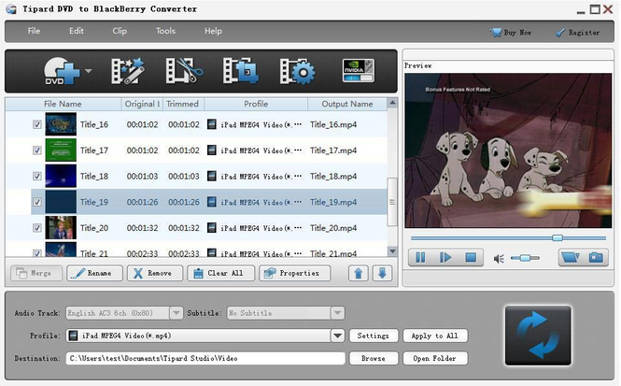Select the Title_18 file name
Viewport: 621px width, 386px height.
(94, 176)
